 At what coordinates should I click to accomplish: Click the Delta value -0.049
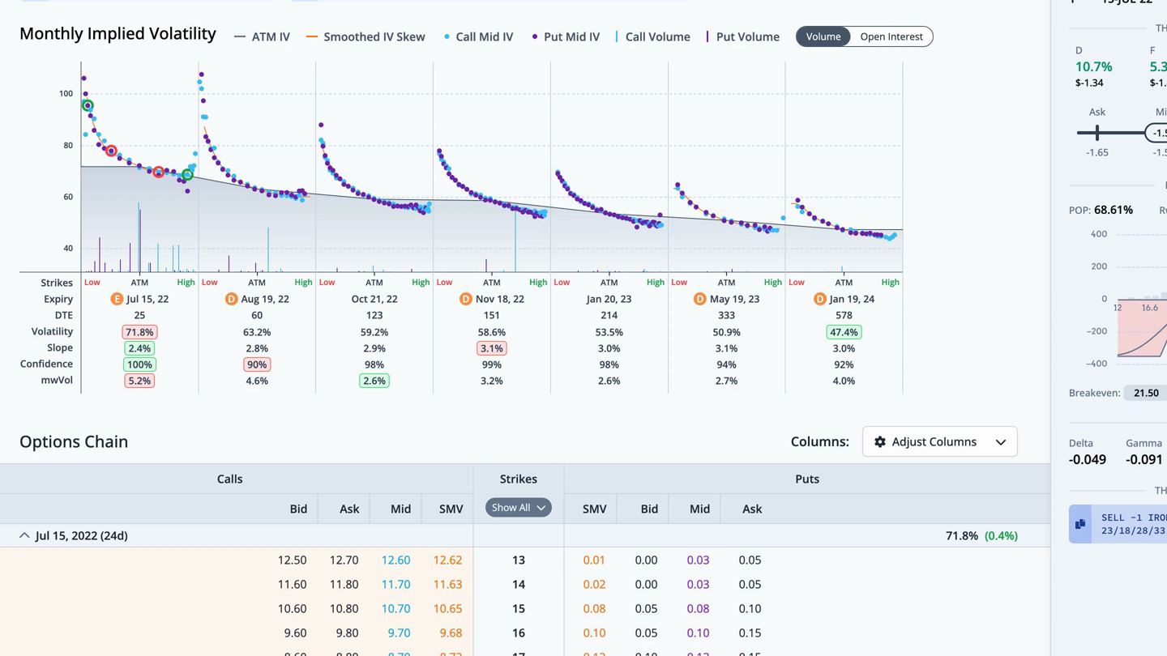1088,460
